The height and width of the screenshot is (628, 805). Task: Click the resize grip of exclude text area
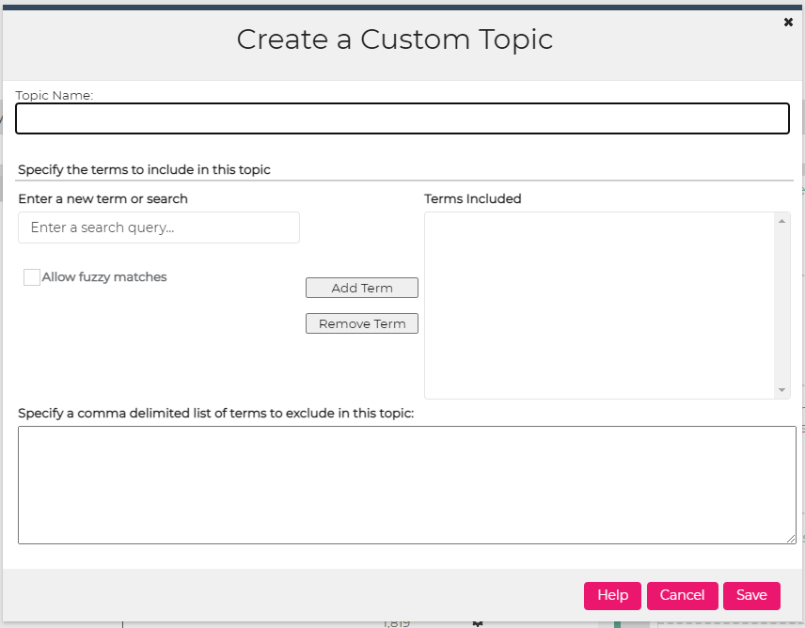[791, 539]
